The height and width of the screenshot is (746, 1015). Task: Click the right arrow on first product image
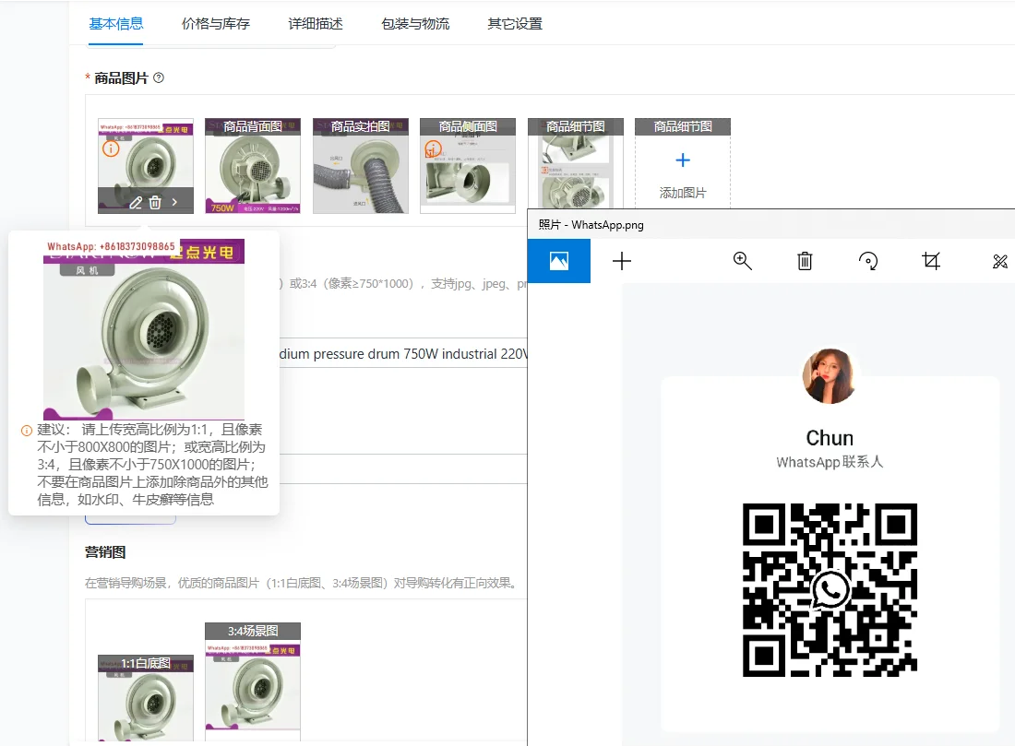tap(175, 202)
